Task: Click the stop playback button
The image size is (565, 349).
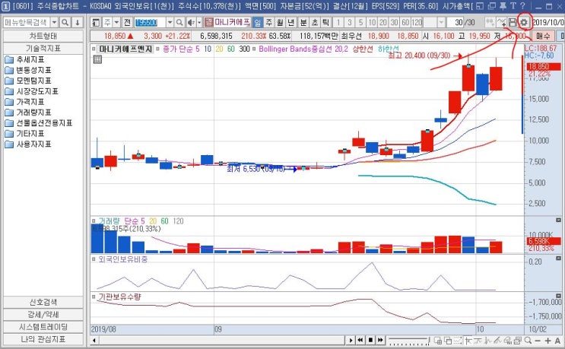Action: click(x=370, y=340)
